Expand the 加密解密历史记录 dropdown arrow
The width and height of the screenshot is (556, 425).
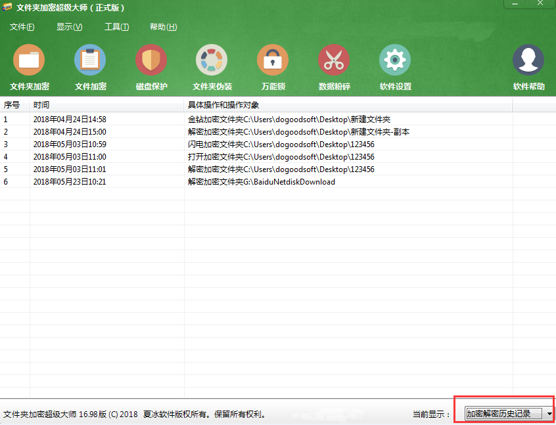click(549, 414)
